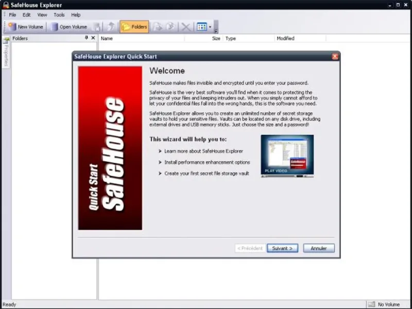Open the View menu
The width and height of the screenshot is (412, 309).
pyautogui.click(x=42, y=15)
